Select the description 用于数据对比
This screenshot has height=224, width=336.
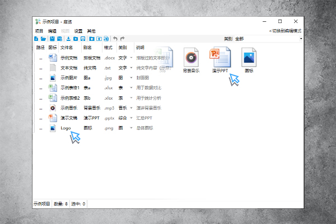coord(149,88)
